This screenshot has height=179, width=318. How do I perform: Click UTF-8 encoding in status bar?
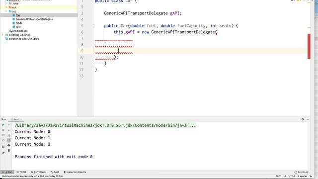point(292,176)
